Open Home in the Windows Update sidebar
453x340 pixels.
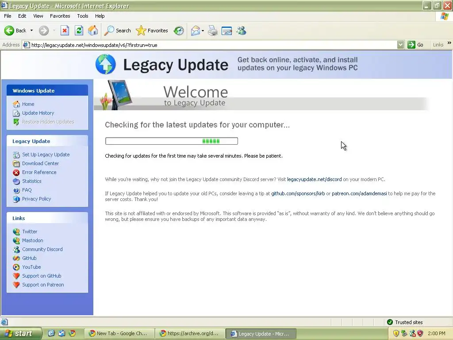(x=28, y=104)
